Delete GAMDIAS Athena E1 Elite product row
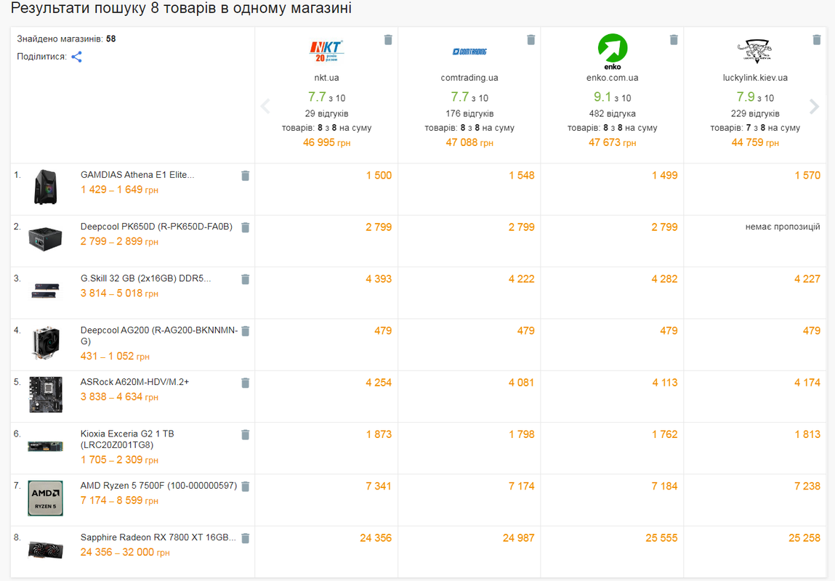Image resolution: width=835 pixels, height=581 pixels. [246, 176]
